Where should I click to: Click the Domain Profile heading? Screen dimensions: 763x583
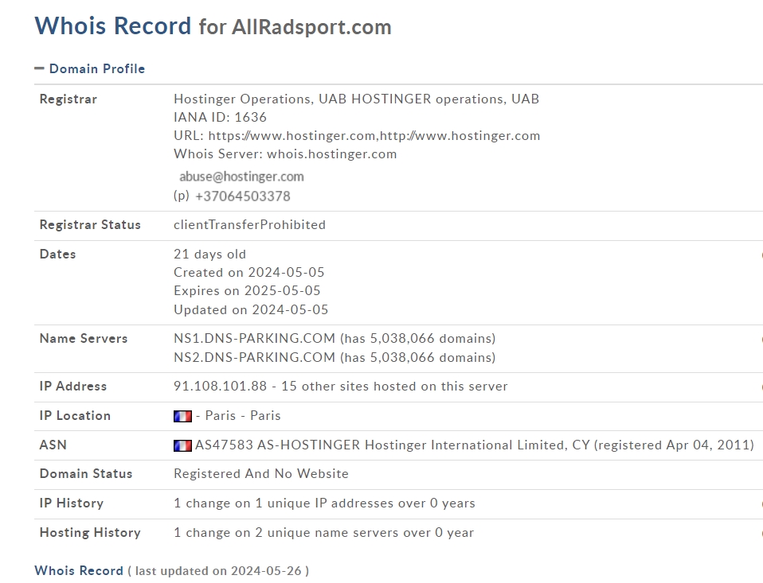tap(96, 68)
